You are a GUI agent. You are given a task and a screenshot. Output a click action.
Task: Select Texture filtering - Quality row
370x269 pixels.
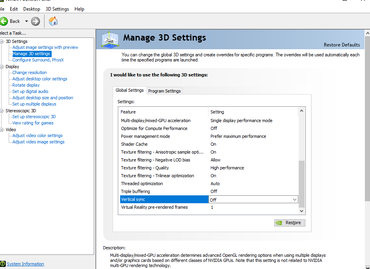point(209,168)
